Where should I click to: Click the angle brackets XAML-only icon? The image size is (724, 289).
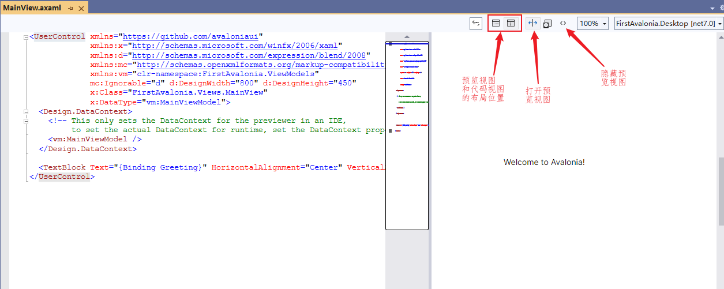click(x=563, y=24)
